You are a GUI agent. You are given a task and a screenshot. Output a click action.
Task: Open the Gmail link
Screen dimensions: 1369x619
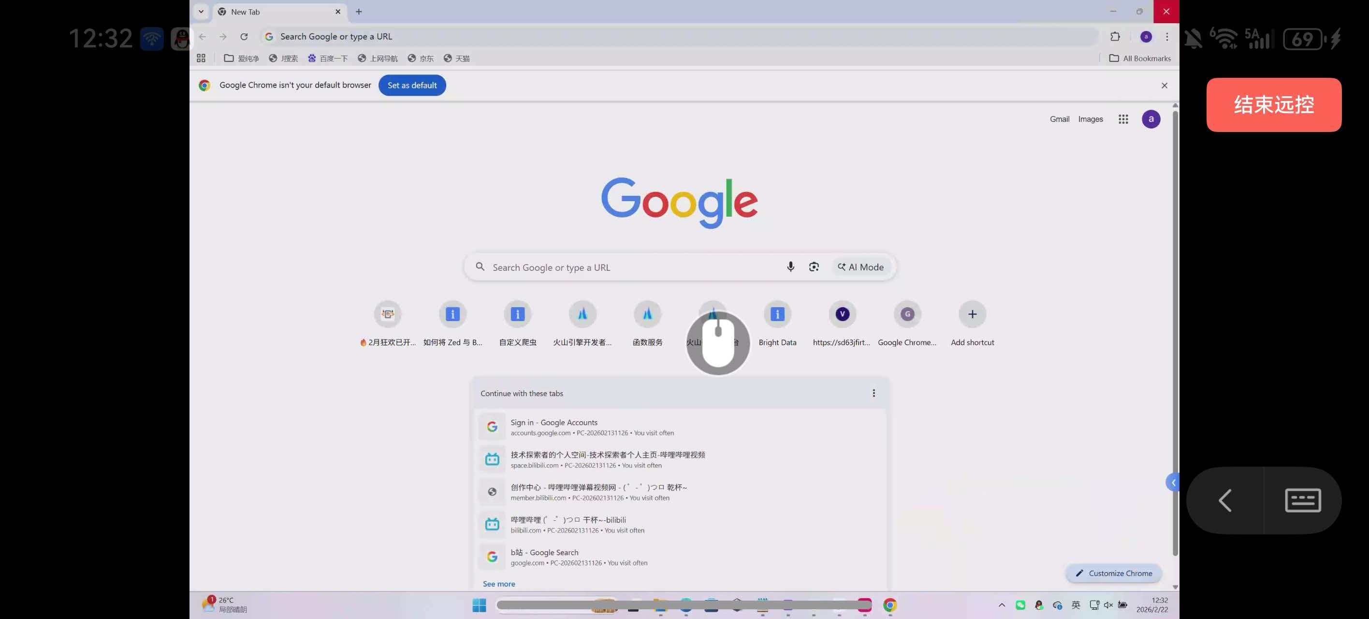point(1059,119)
